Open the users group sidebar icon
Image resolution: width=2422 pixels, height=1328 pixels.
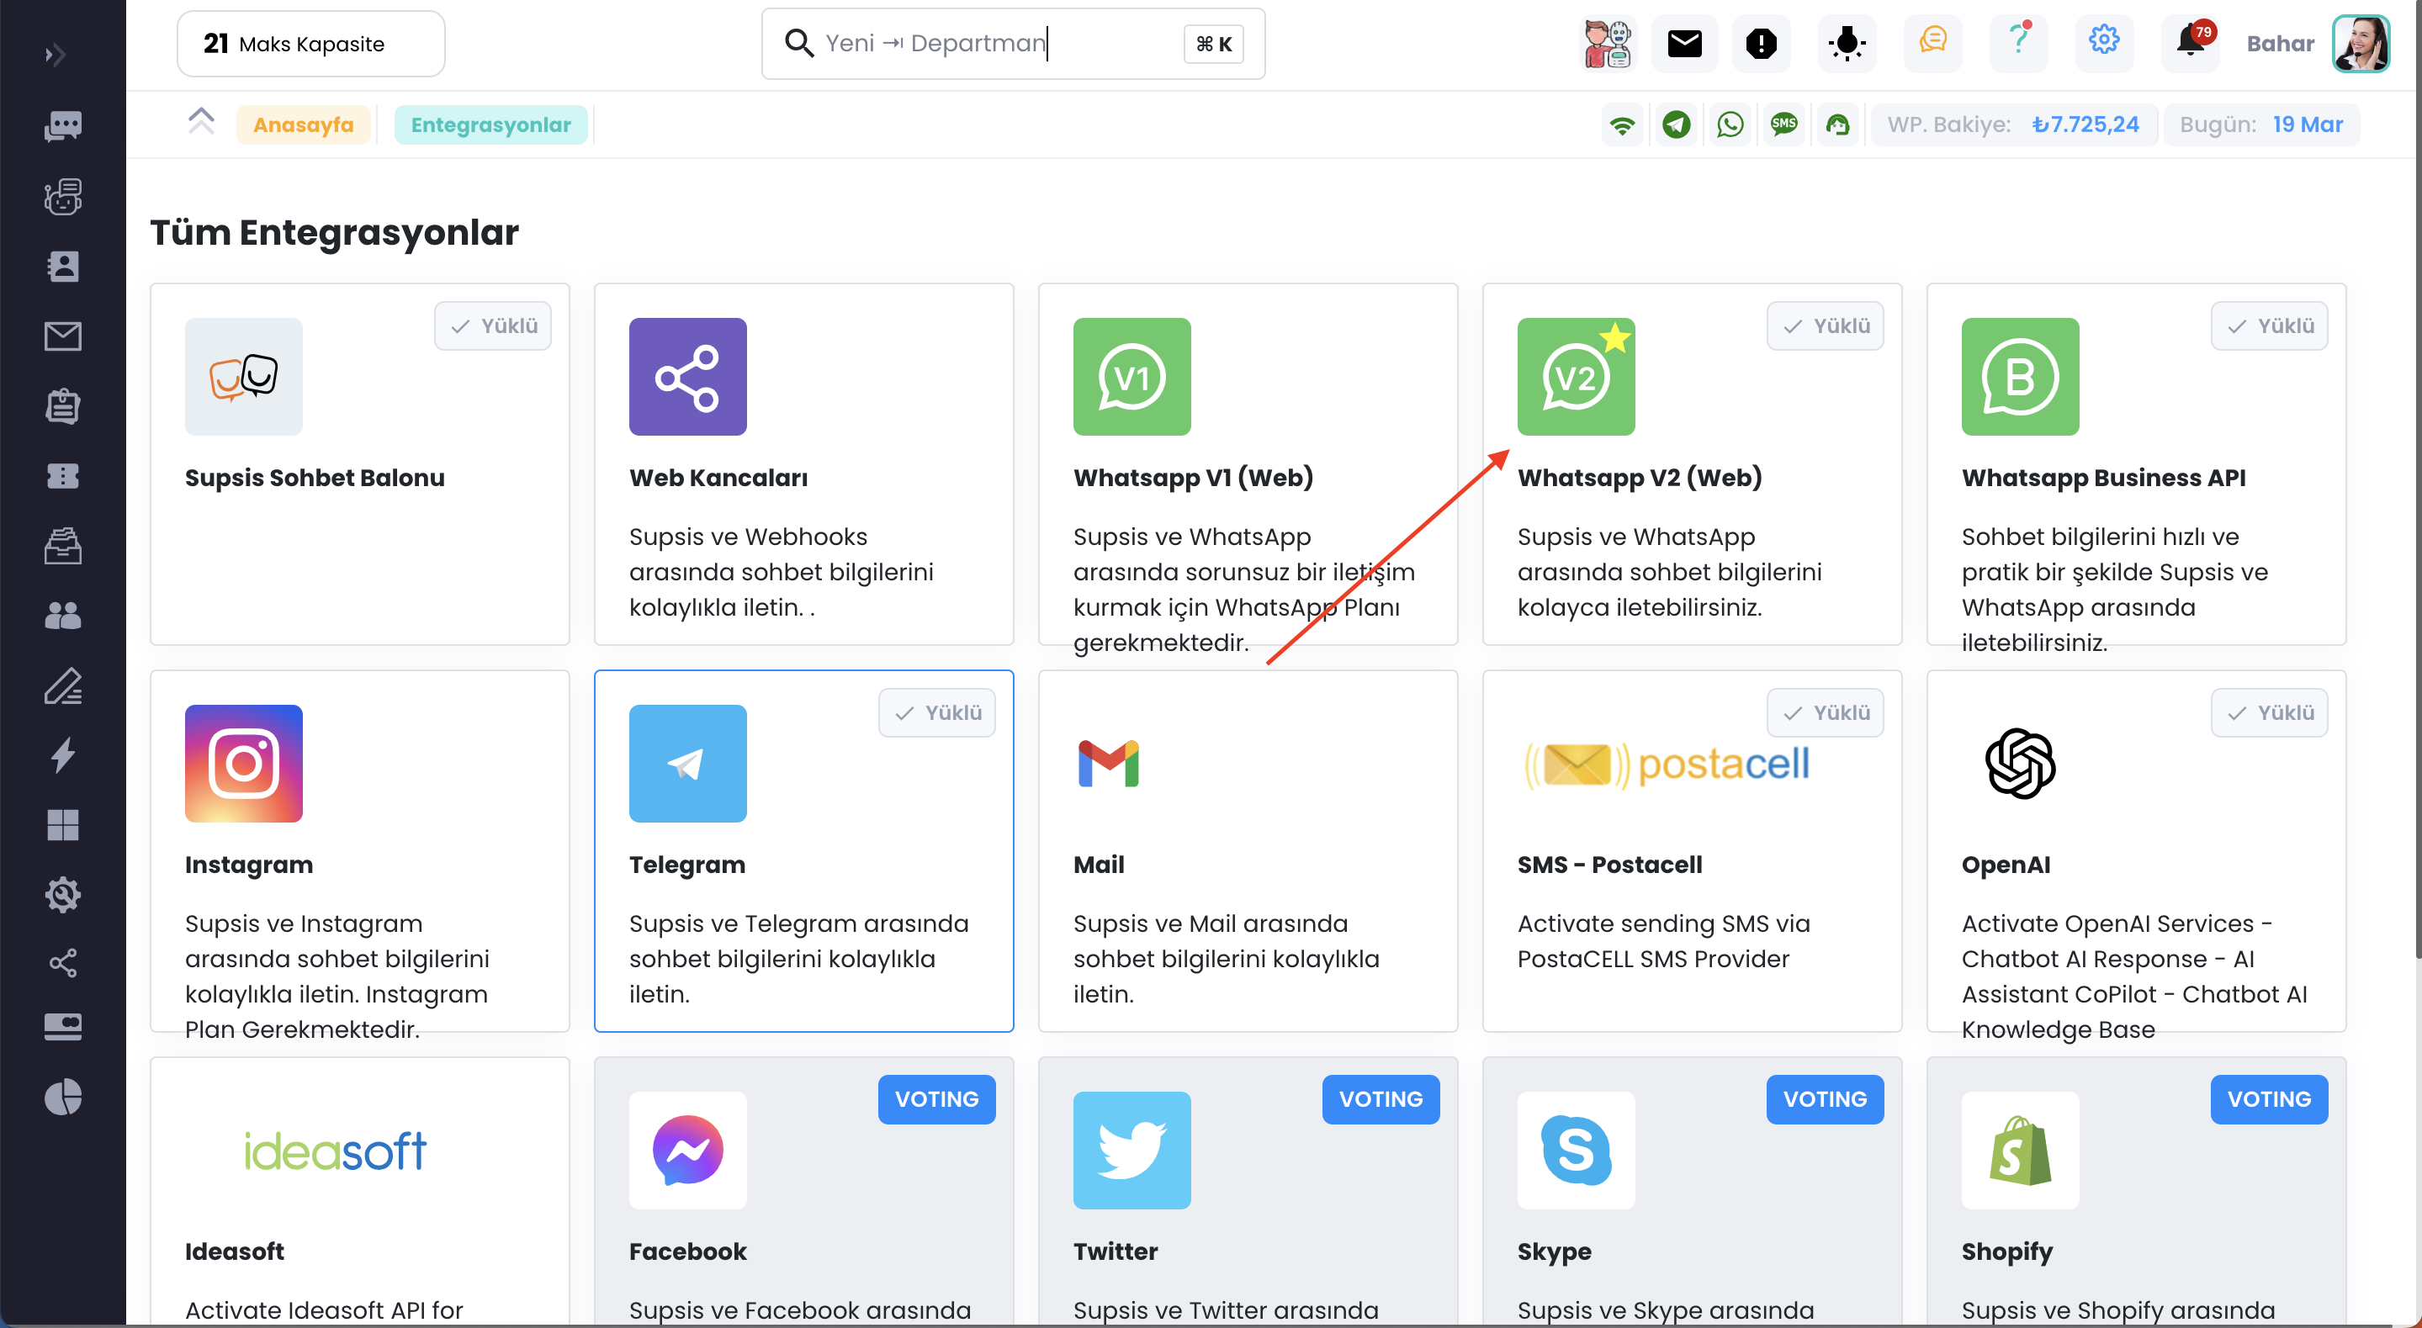coord(63,616)
